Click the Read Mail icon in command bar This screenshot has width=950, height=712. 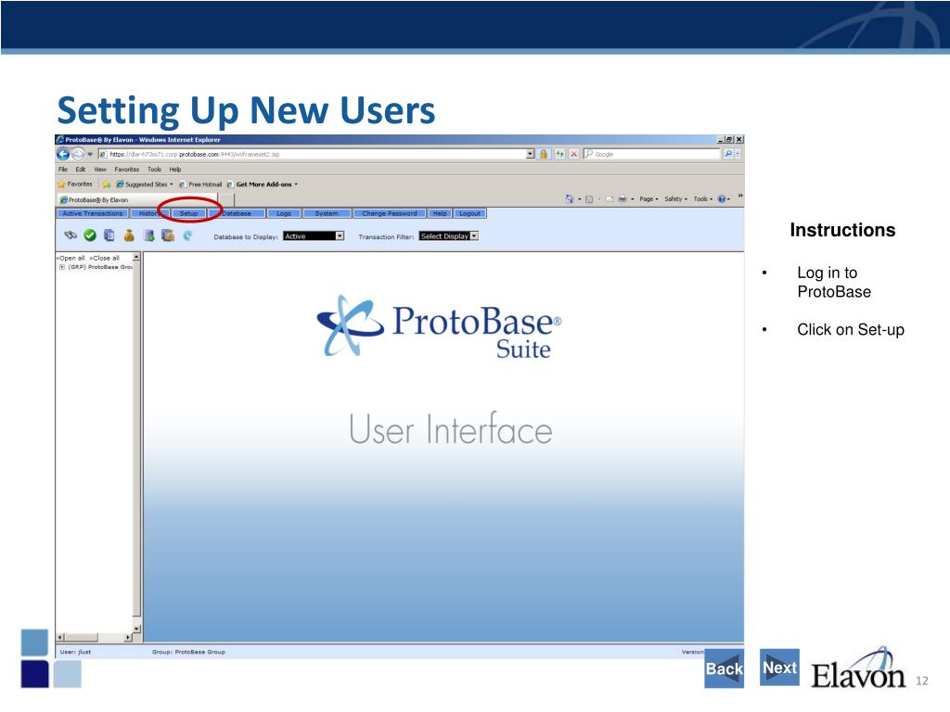coord(609,198)
